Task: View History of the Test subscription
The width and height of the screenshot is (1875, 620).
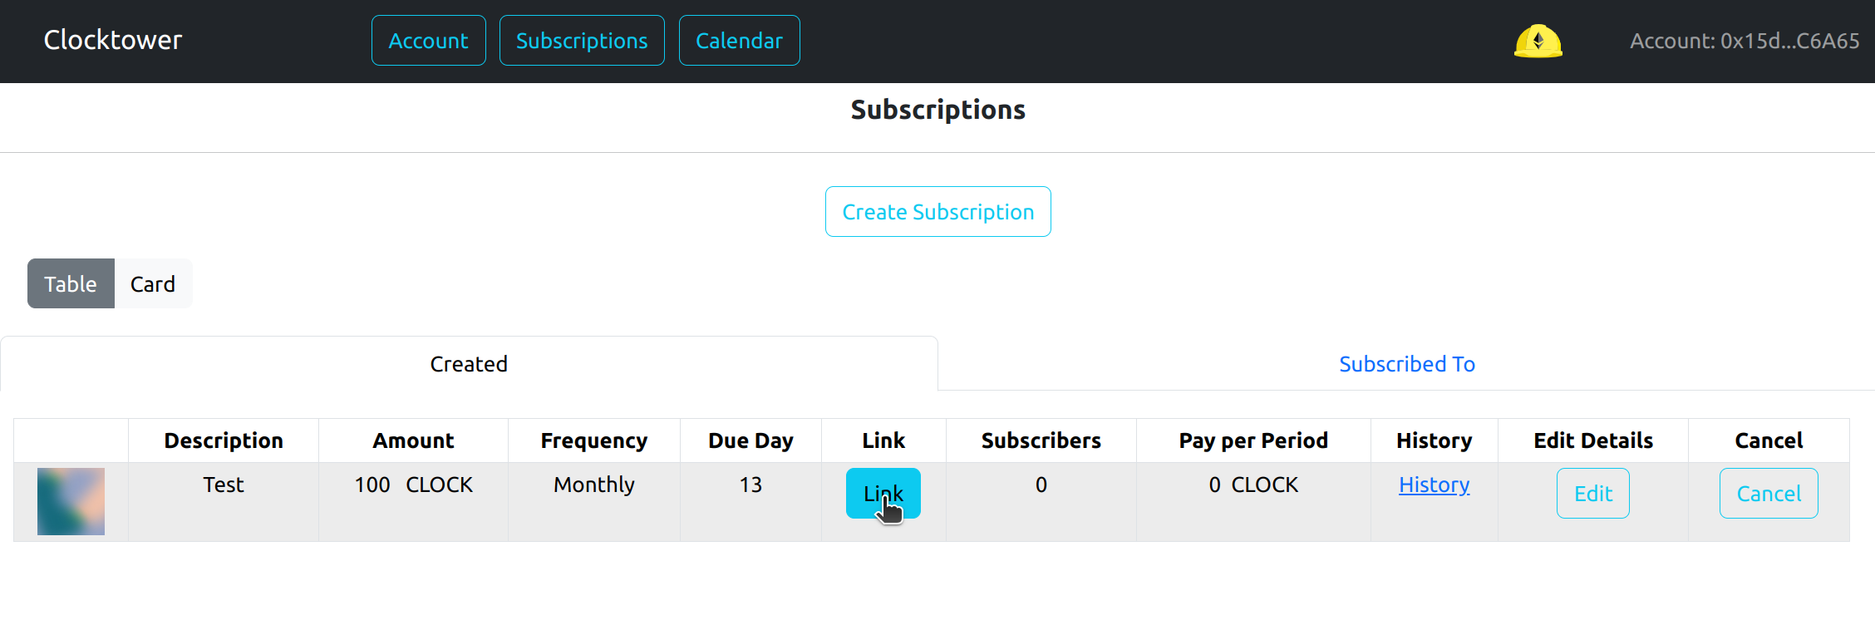Action: 1434,485
